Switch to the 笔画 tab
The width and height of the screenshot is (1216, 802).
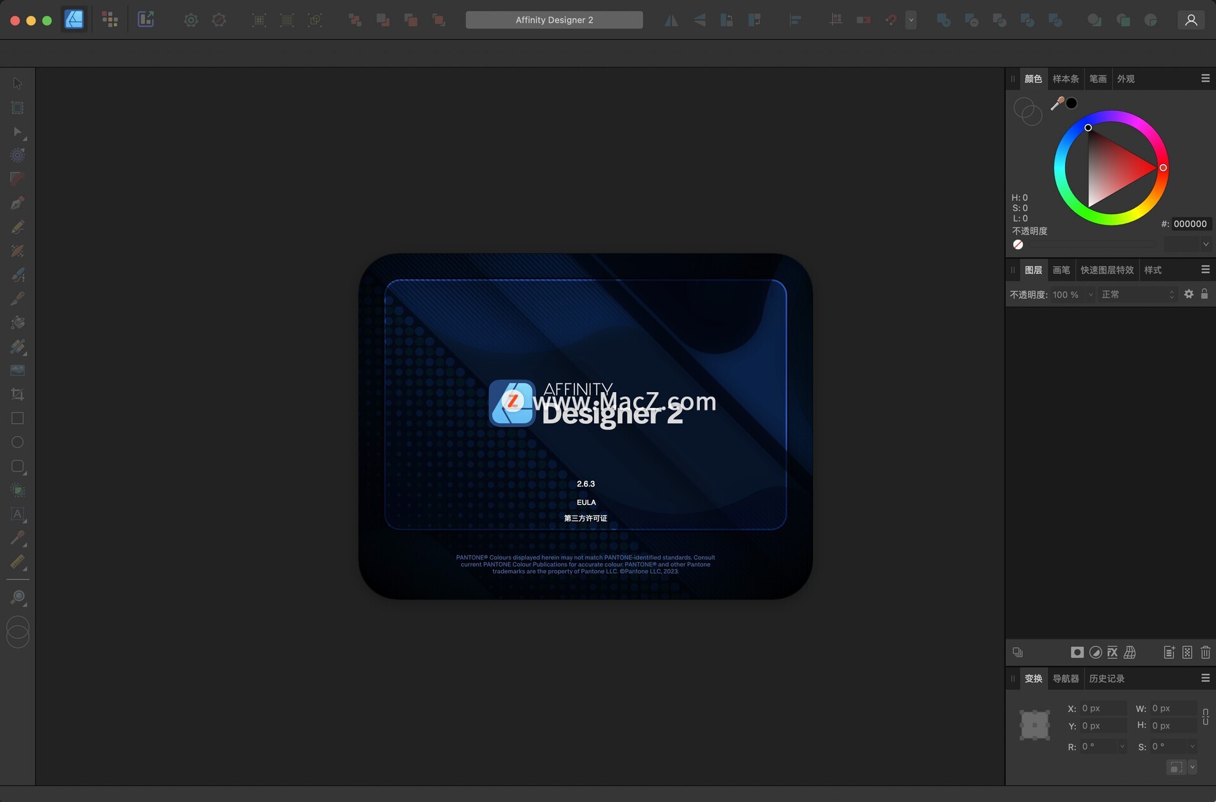(x=1098, y=79)
